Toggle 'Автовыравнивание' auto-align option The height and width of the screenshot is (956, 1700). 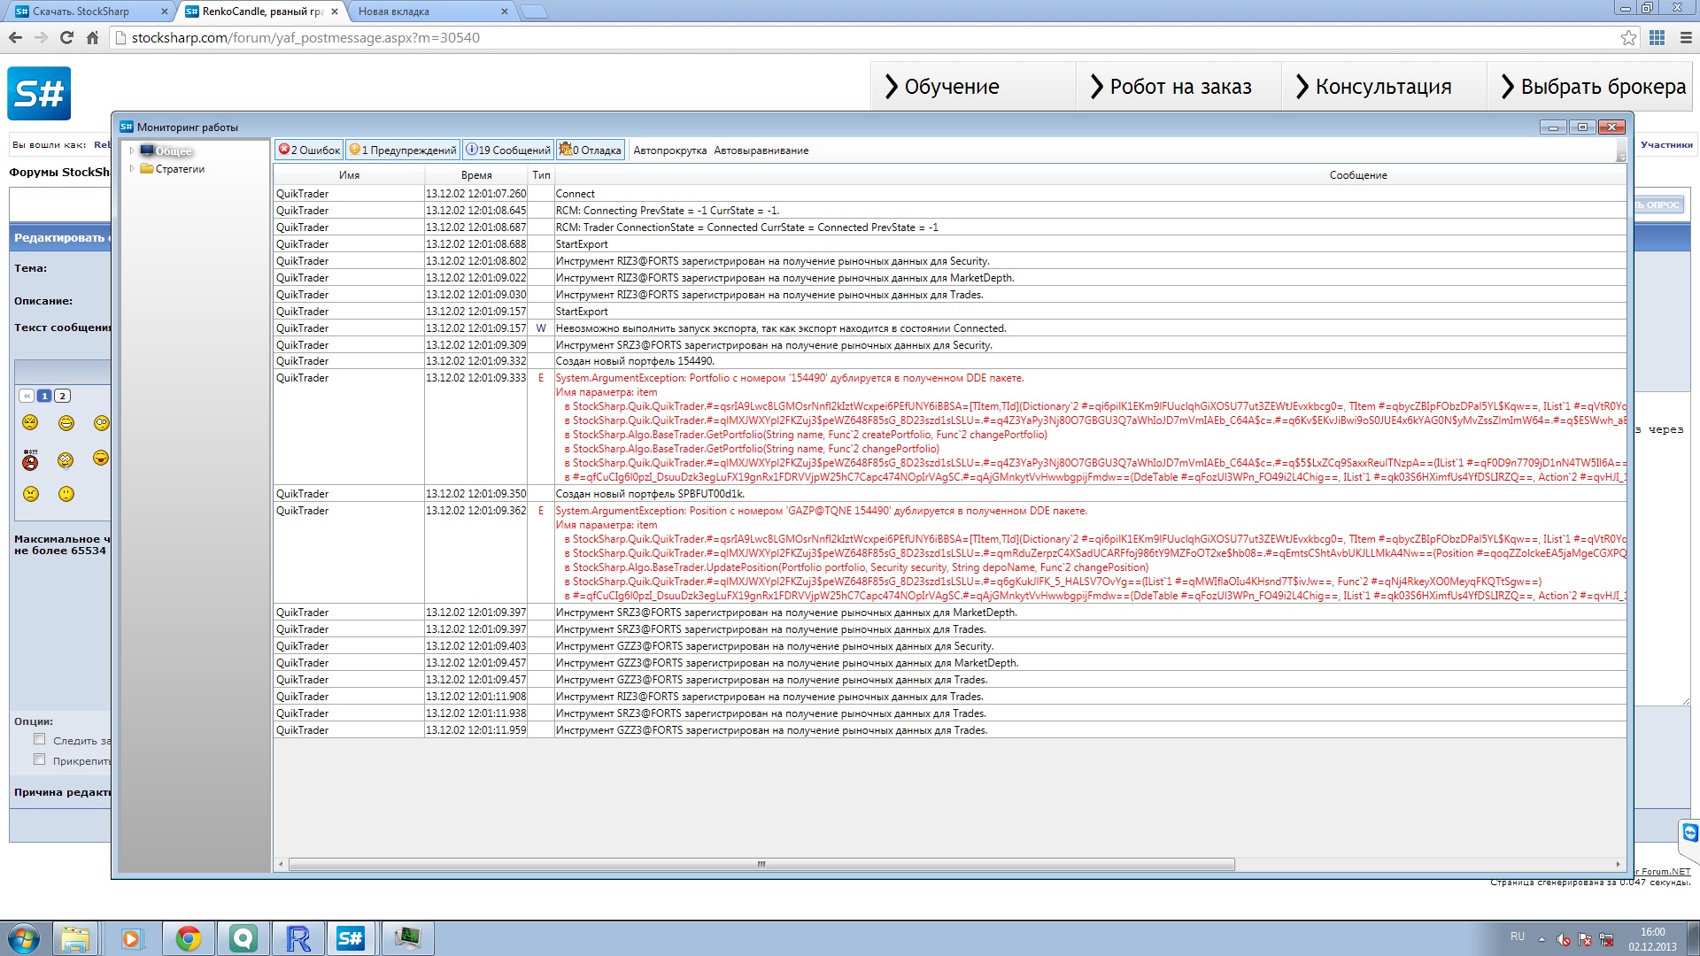pyautogui.click(x=761, y=150)
